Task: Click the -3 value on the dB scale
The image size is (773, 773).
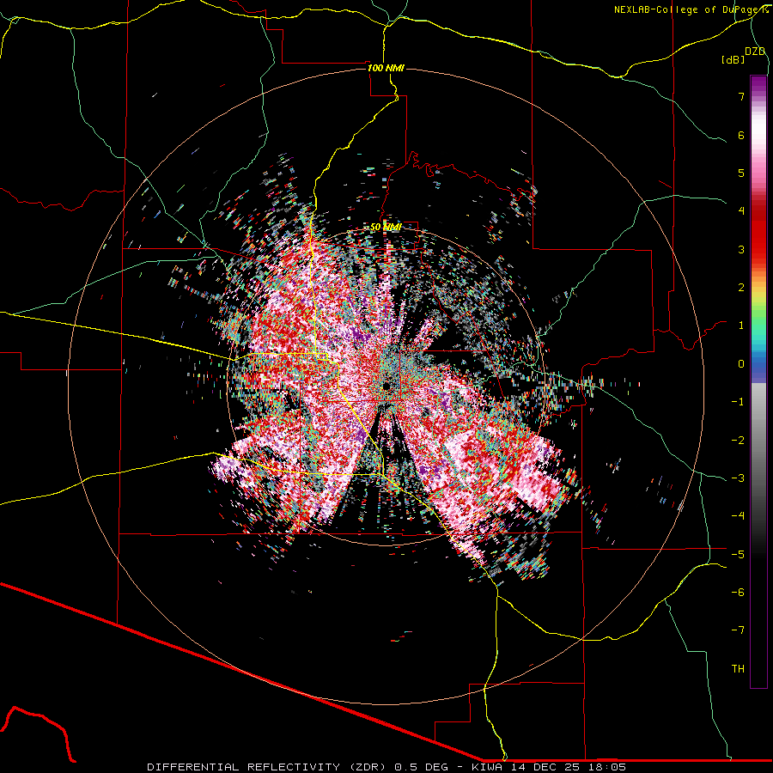Action: [738, 478]
